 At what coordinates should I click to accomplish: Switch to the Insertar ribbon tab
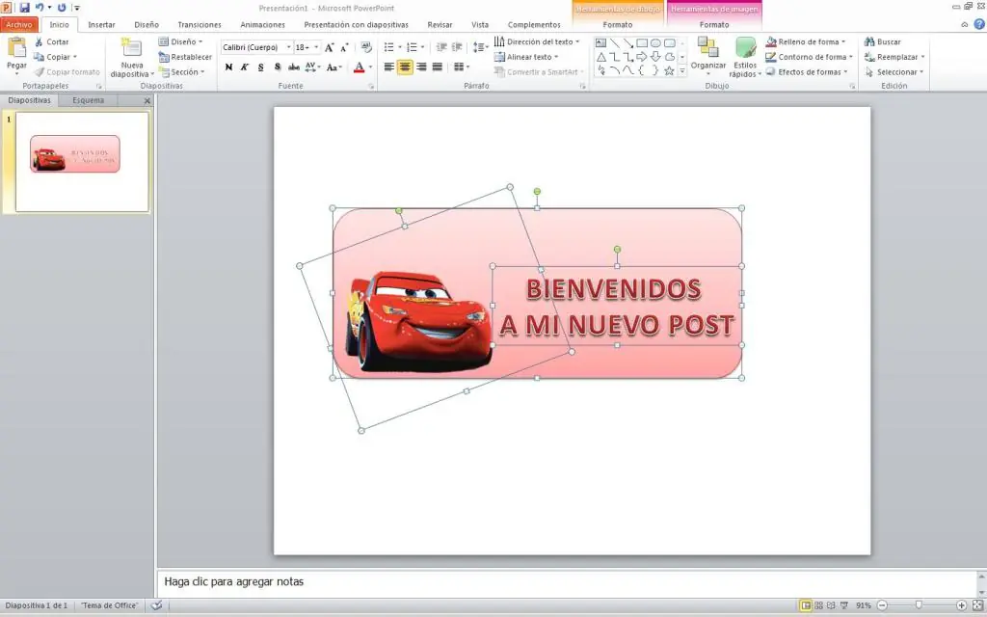[101, 24]
